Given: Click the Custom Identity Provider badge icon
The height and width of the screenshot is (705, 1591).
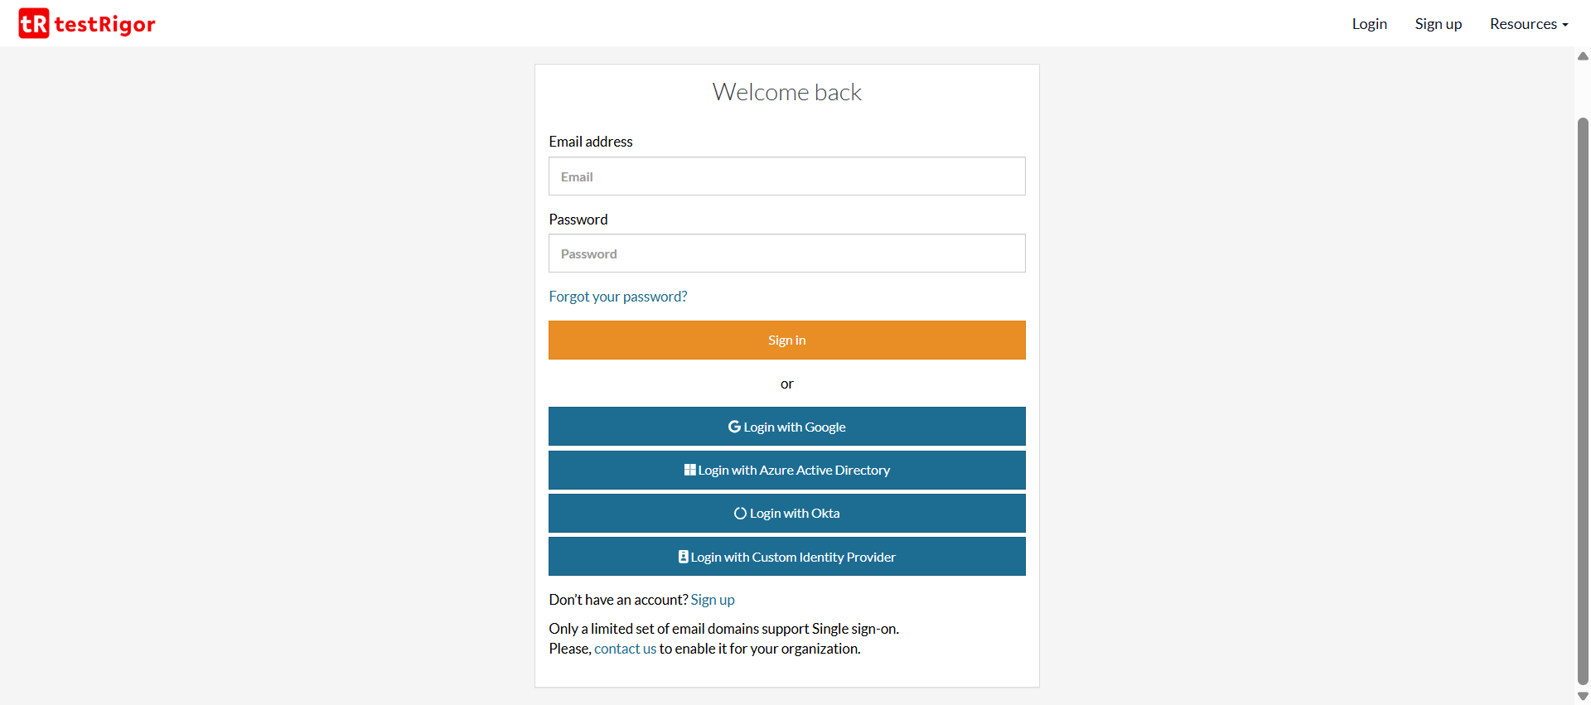Looking at the screenshot, I should (683, 556).
